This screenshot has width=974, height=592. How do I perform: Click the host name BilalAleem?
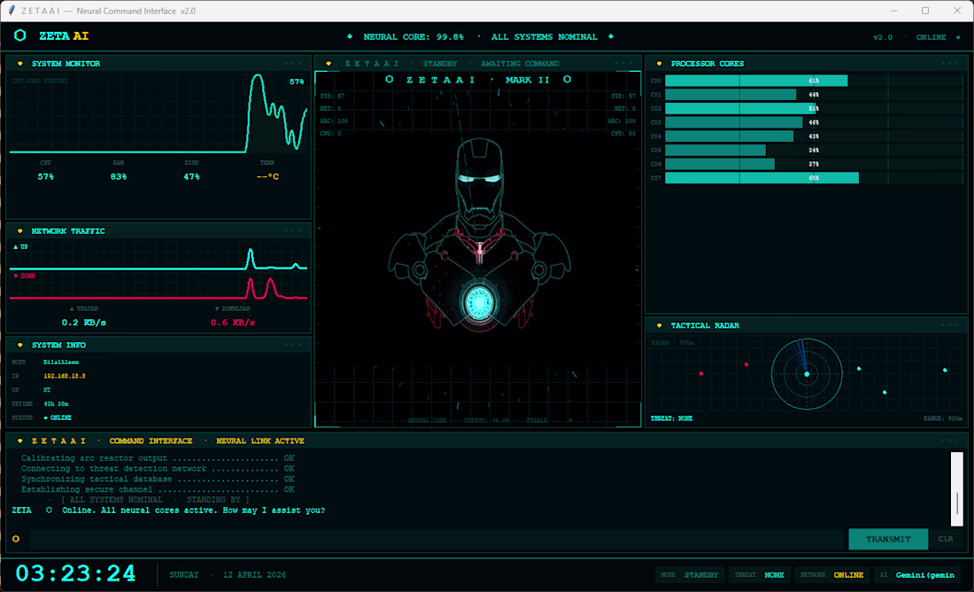point(61,362)
